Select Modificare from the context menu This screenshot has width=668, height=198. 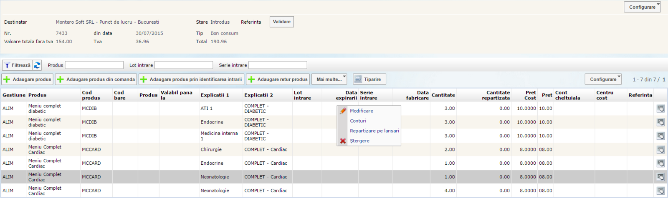[x=361, y=111]
